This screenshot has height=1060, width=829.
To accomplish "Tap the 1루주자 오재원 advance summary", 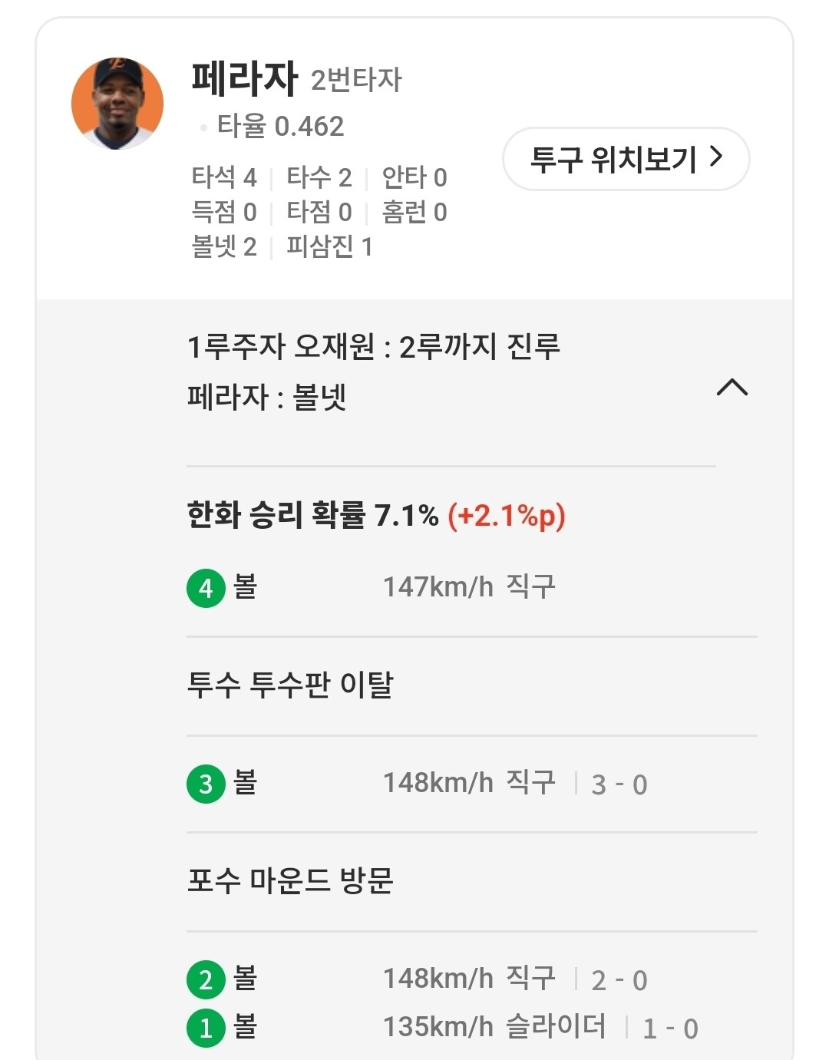I will pos(373,347).
